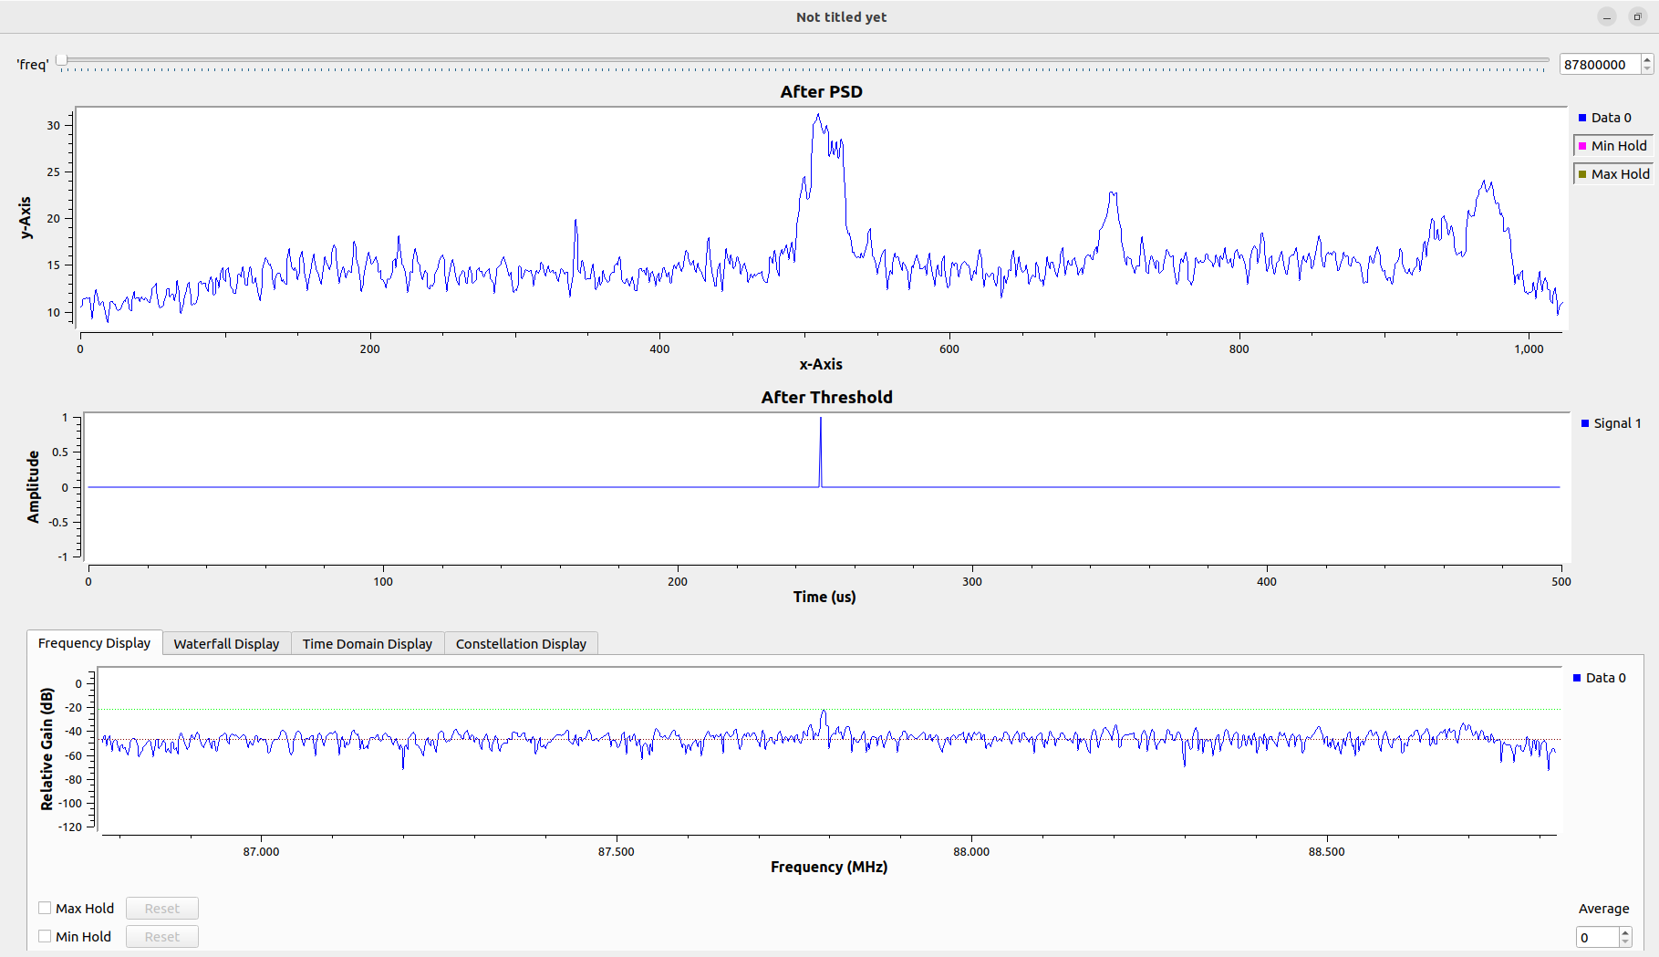The height and width of the screenshot is (957, 1659).
Task: Enable the Min Hold checkbox
Action: click(45, 936)
